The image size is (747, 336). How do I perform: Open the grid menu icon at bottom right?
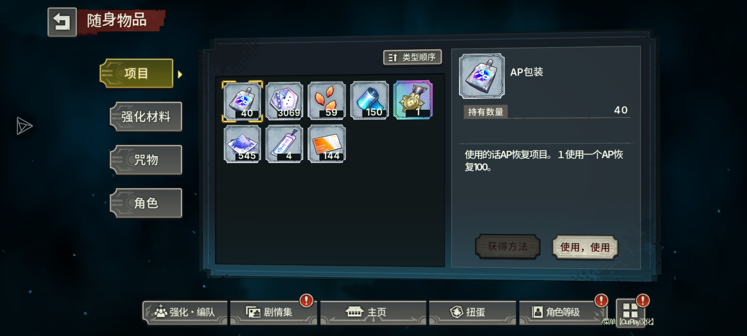pyautogui.click(x=630, y=311)
